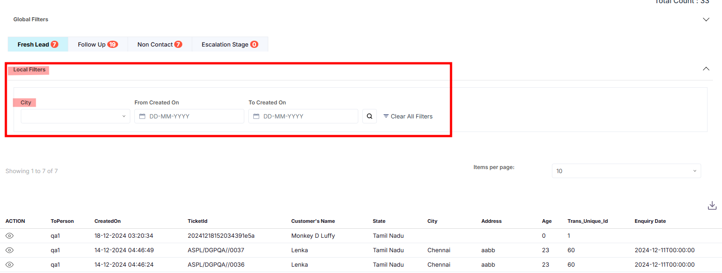Image resolution: width=722 pixels, height=273 pixels.
Task: Open the Items per page dropdown
Action: coord(627,171)
